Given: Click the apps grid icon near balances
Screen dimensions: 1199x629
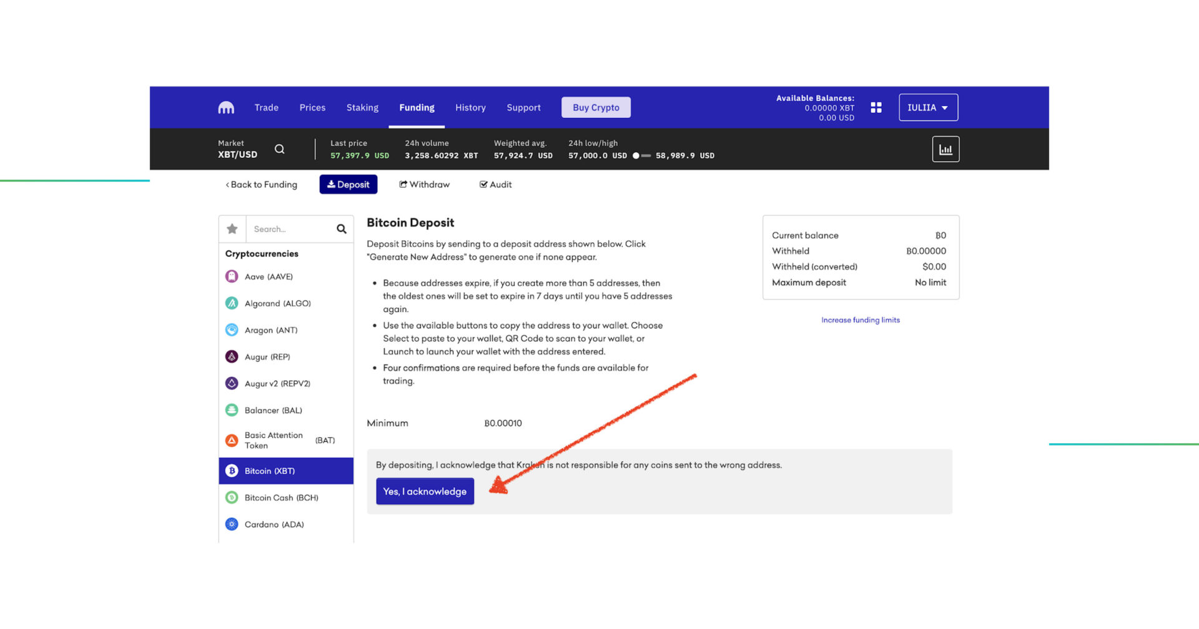Looking at the screenshot, I should (x=876, y=107).
